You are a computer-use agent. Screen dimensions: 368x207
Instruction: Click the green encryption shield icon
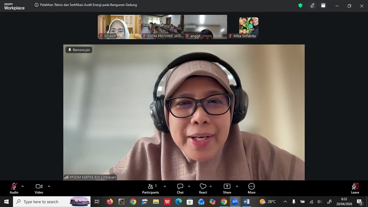[300, 5]
